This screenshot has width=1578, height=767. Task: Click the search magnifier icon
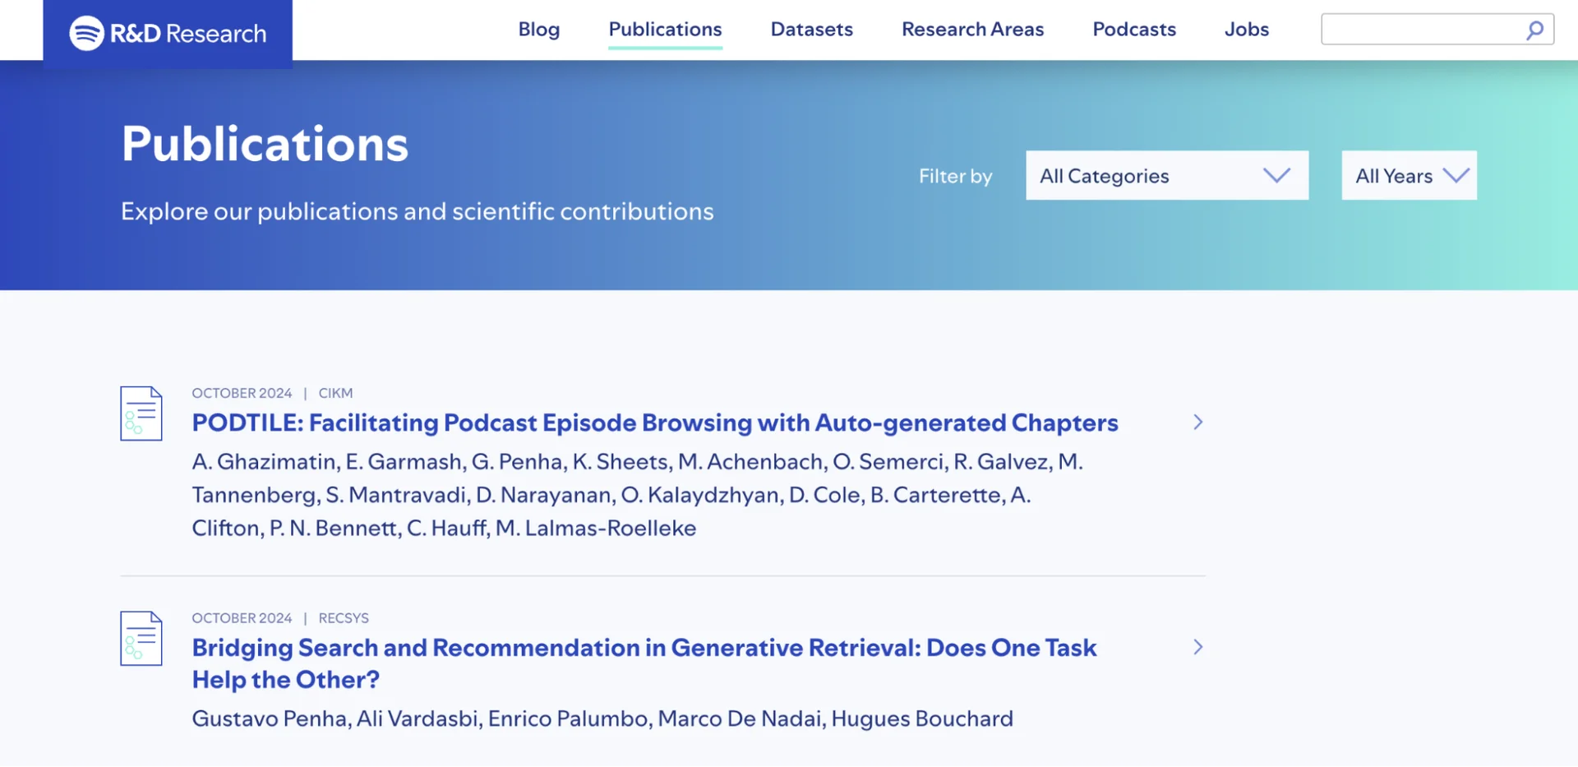point(1534,30)
